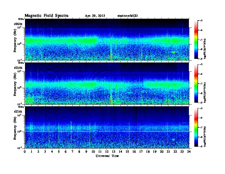Click the vertical spike near 15 UT in dZ/dt

(129, 135)
